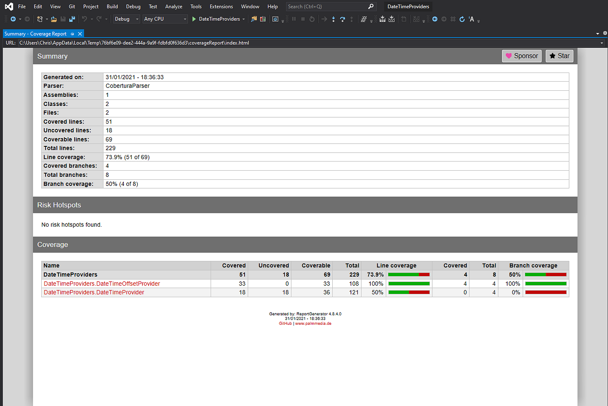
Task: Open the Window menu
Action: pyautogui.click(x=250, y=7)
